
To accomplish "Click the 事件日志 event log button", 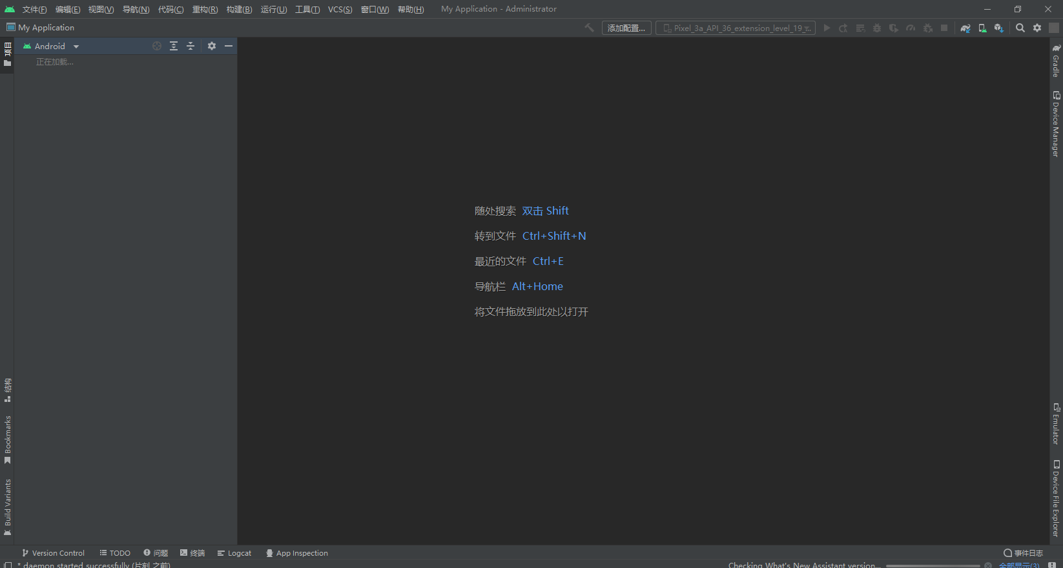I will [1024, 553].
